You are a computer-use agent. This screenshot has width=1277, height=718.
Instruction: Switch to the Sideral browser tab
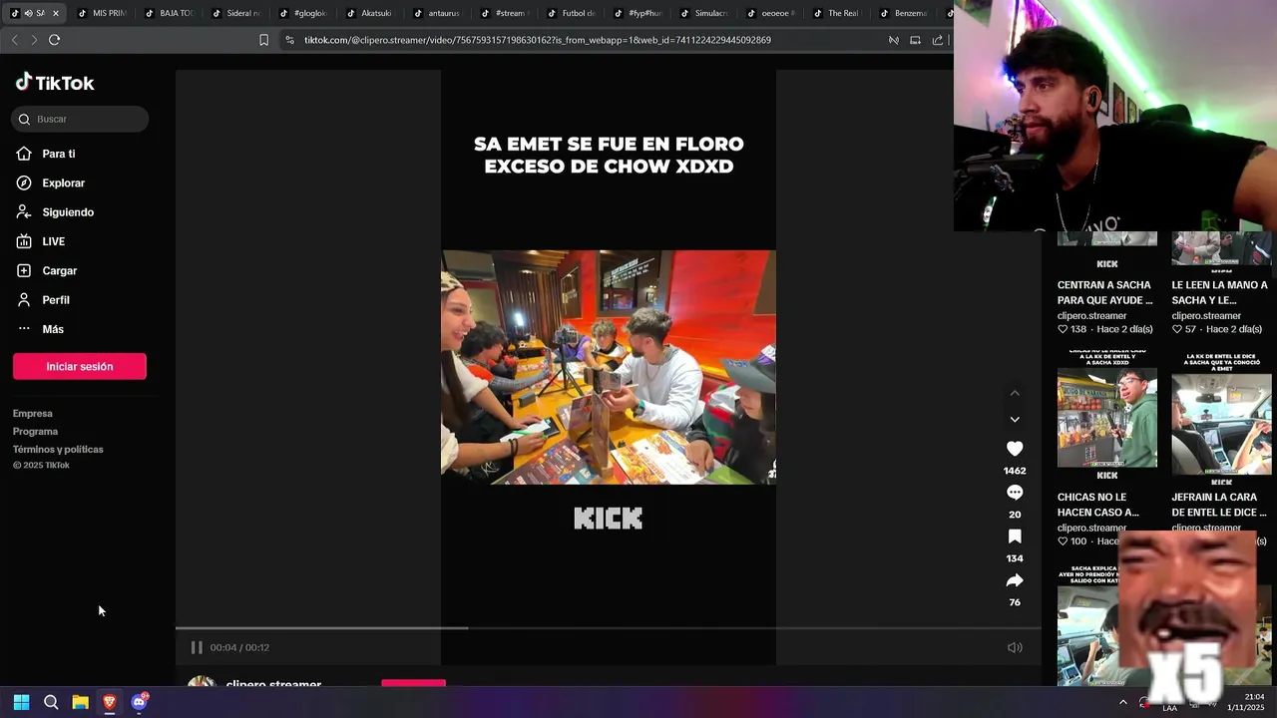[x=237, y=13]
